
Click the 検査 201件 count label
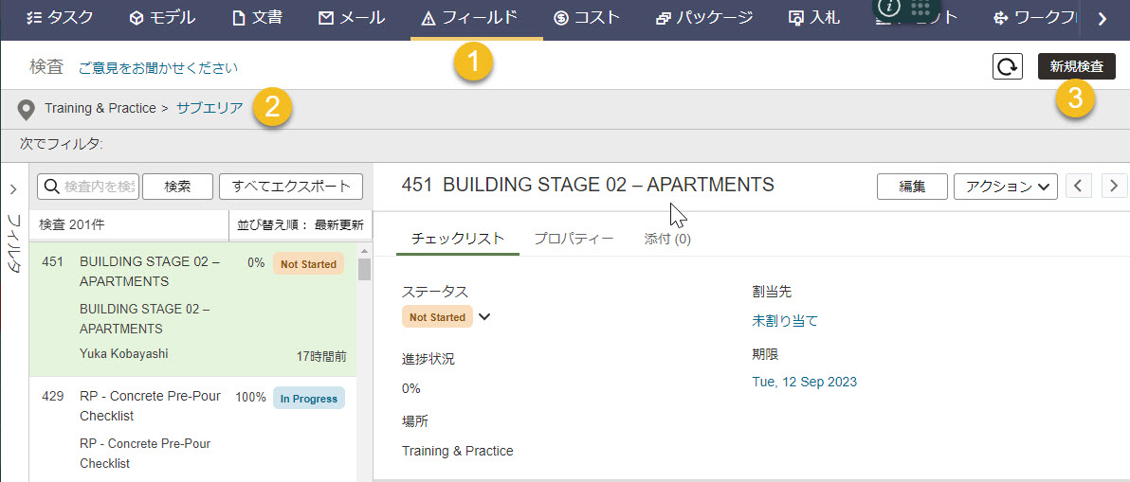coord(71,224)
